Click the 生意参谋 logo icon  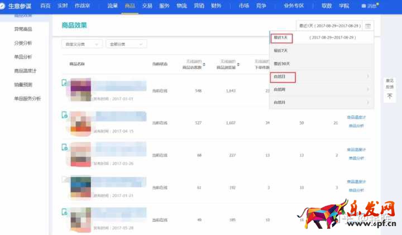pyautogui.click(x=4, y=6)
